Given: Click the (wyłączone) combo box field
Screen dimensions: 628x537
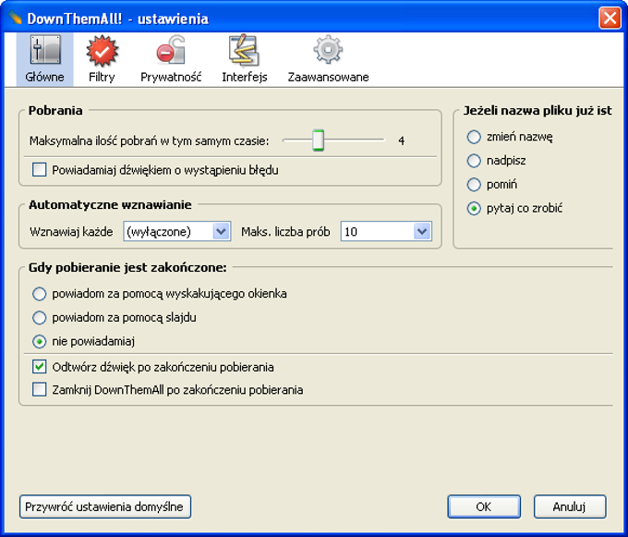Looking at the screenshot, I should [x=177, y=231].
